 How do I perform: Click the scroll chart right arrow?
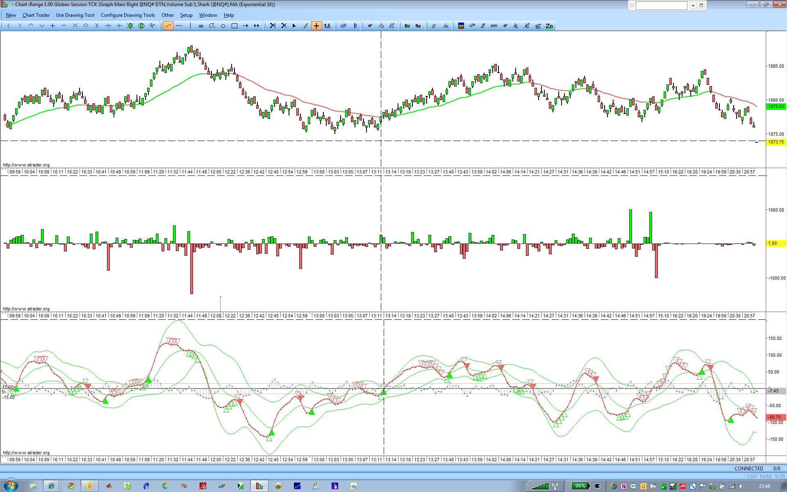click(19, 26)
